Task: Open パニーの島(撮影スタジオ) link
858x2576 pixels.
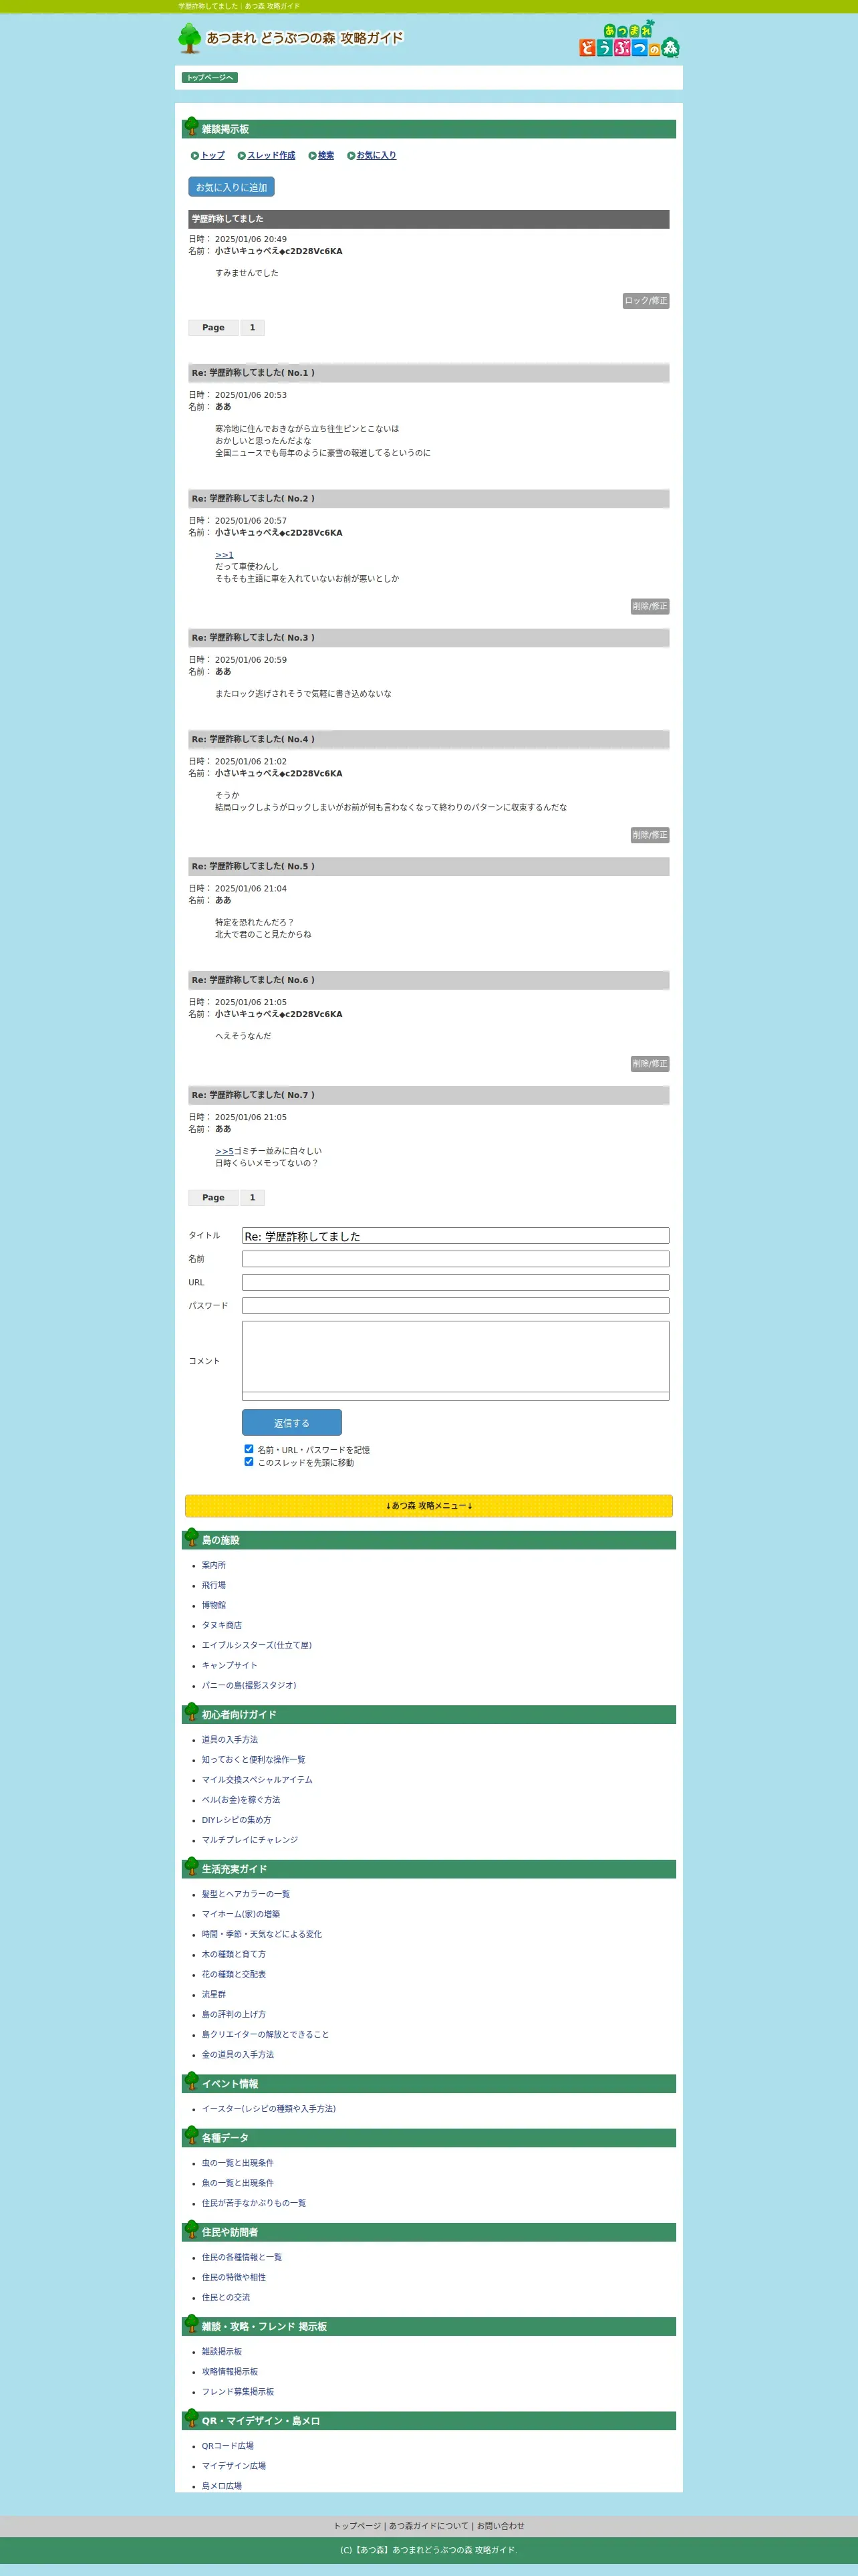Action: tap(249, 1686)
